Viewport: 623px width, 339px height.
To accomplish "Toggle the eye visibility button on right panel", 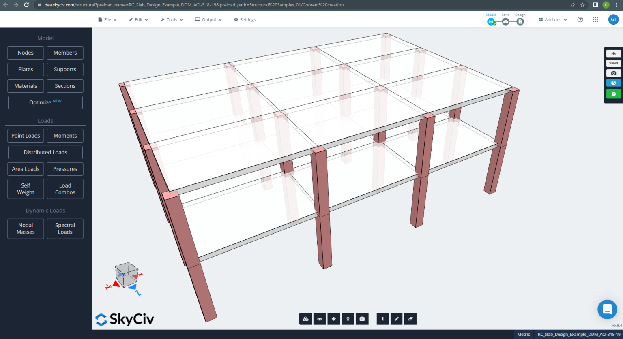I will 614,53.
